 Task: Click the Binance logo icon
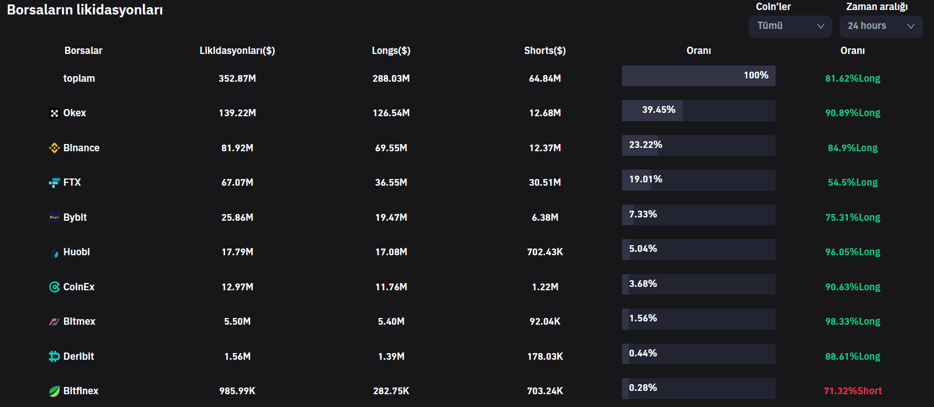(54, 148)
